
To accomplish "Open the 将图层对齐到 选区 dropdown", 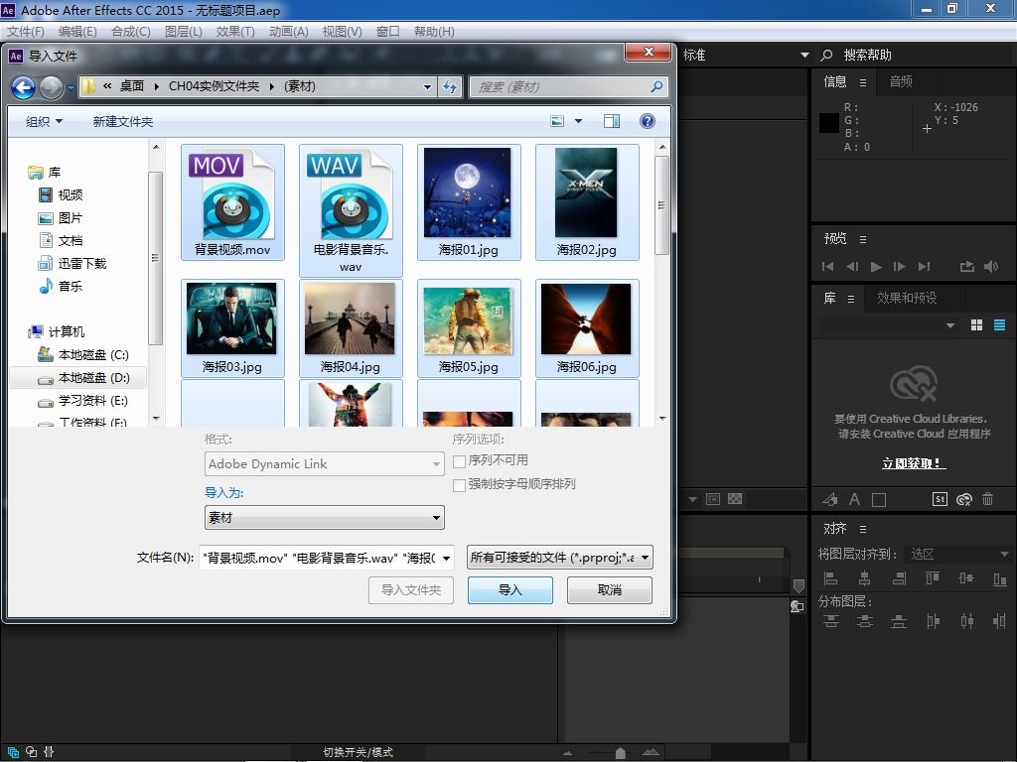I will tap(958, 554).
